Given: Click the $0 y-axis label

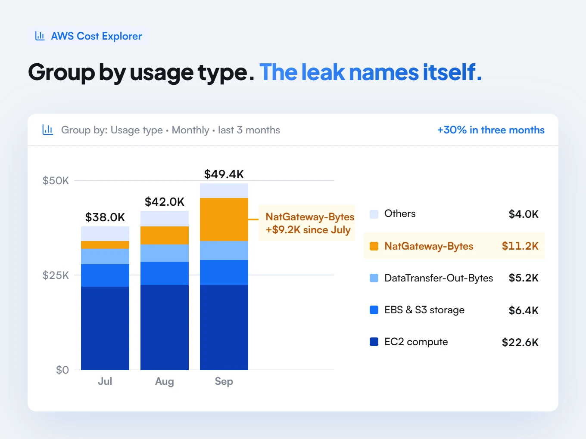Looking at the screenshot, I should click(62, 370).
